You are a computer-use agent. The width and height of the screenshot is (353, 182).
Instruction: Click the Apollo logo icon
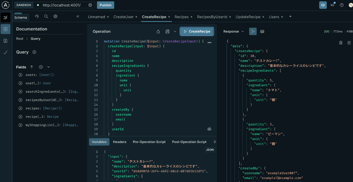(x=6, y=5)
